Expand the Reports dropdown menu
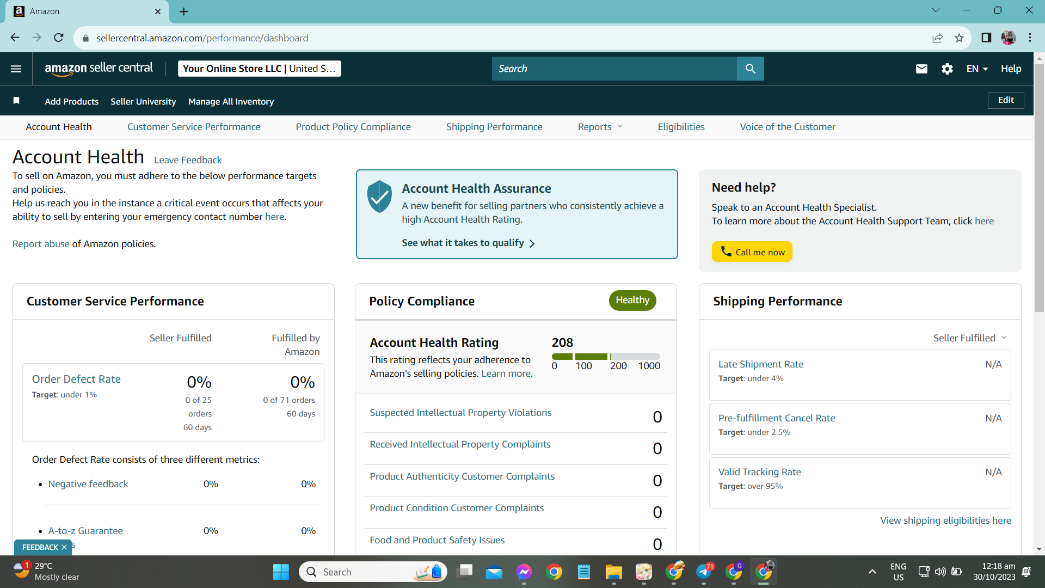The height and width of the screenshot is (588, 1045). [x=600, y=127]
